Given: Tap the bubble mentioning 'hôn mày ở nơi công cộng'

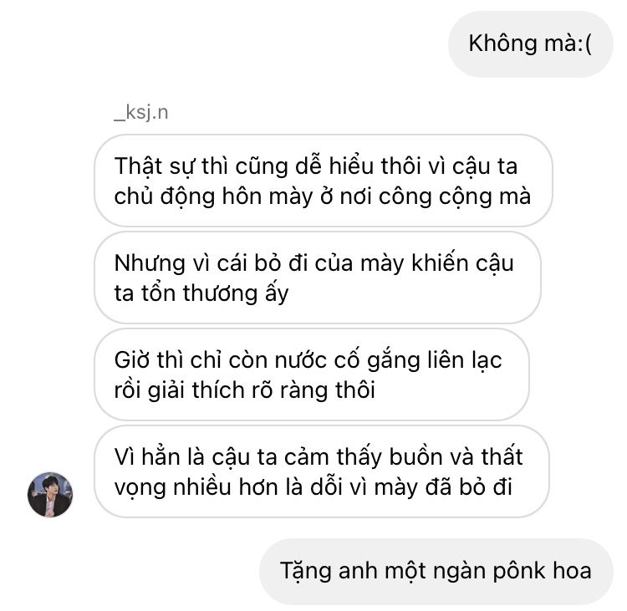Looking at the screenshot, I should tap(324, 181).
